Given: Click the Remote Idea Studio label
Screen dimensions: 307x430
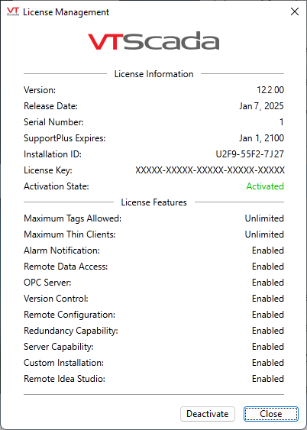Looking at the screenshot, I should pyautogui.click(x=64, y=379).
